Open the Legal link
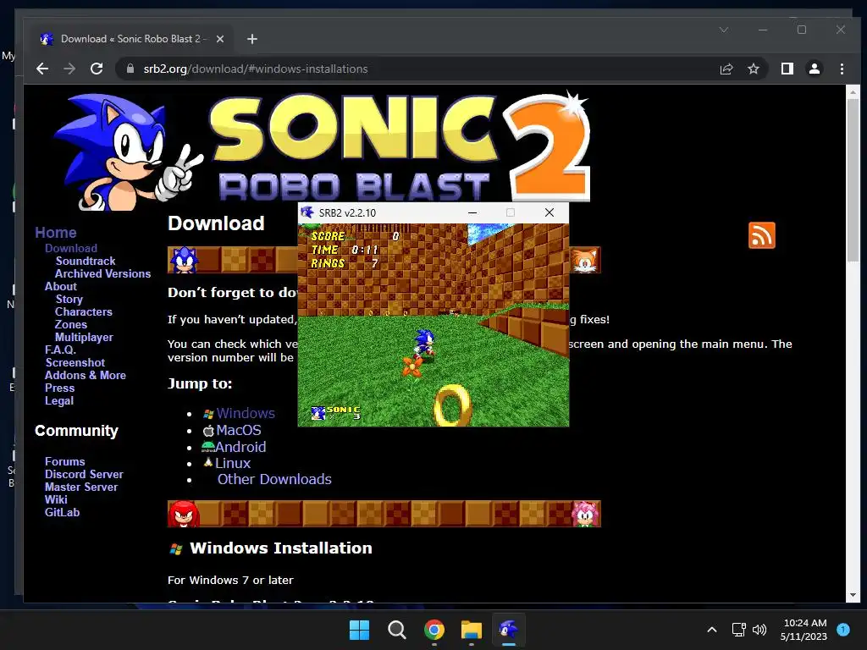This screenshot has height=650, width=867. (x=59, y=400)
